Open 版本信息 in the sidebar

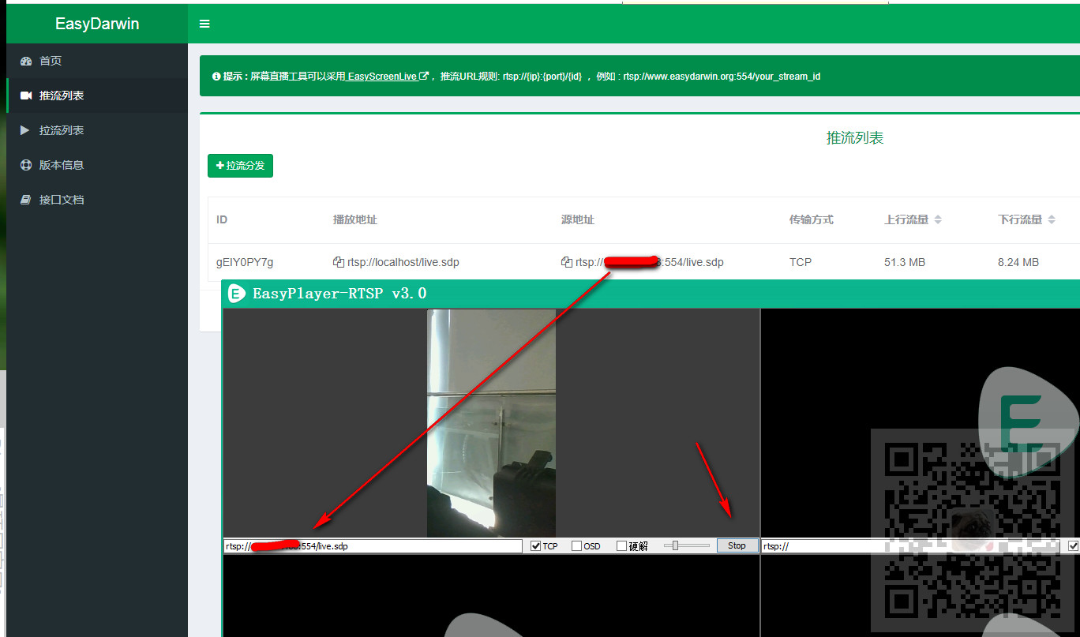coord(97,165)
